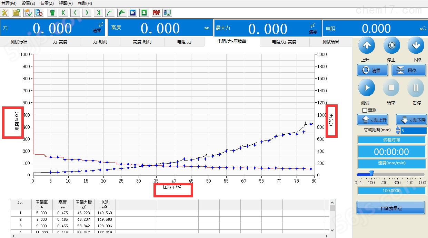The width and height of the screenshot is (428, 238).
Task: Switch to the 高度-时间 tab
Action: point(142,42)
